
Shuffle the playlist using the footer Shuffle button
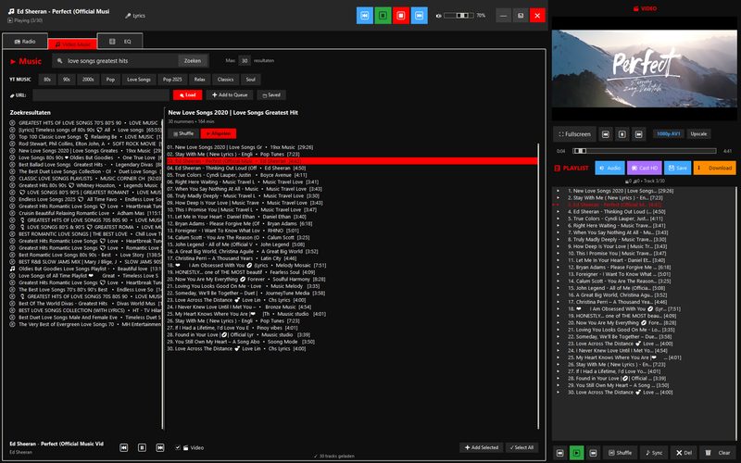[x=620, y=453]
